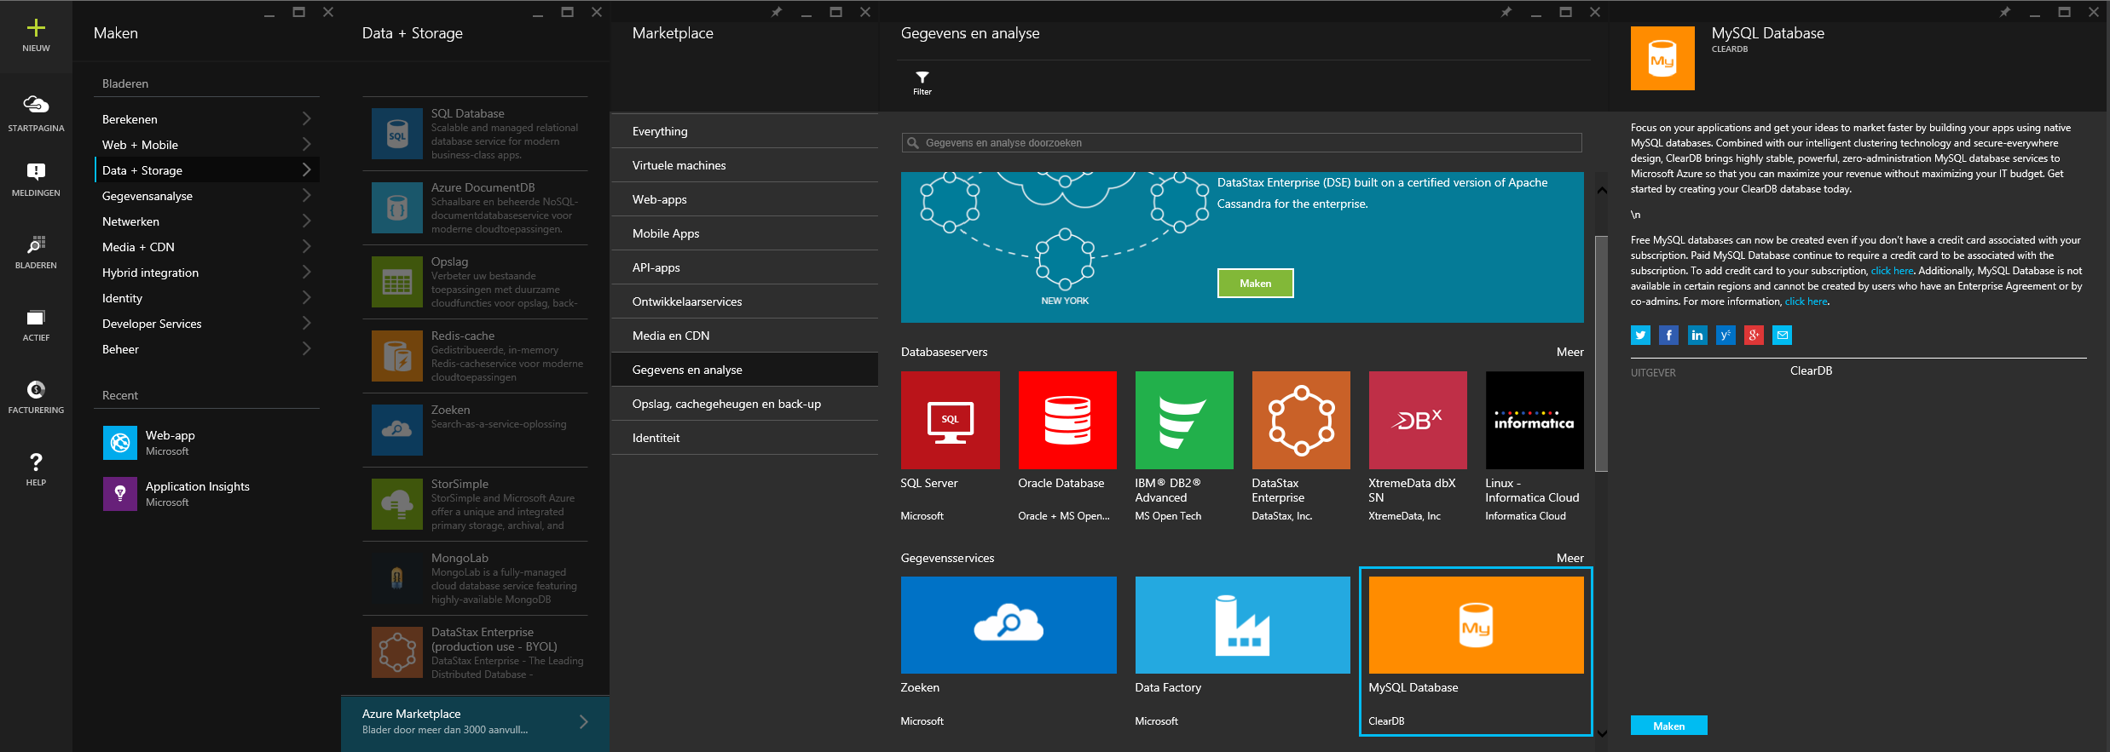The width and height of the screenshot is (2110, 752).
Task: Open recent Application Insights icon
Action: click(120, 494)
